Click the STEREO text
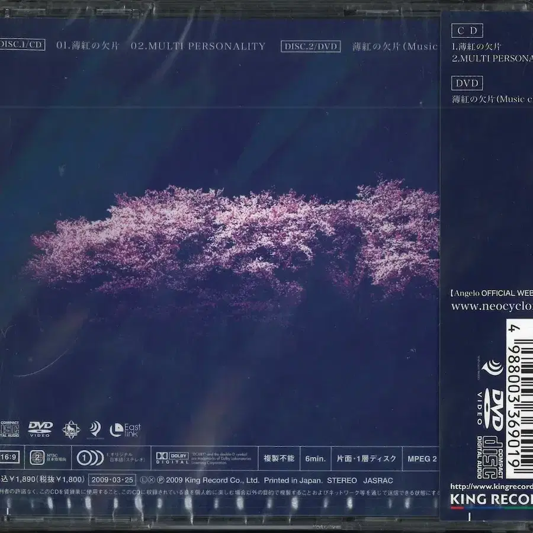The image size is (533, 533). [x=342, y=481]
